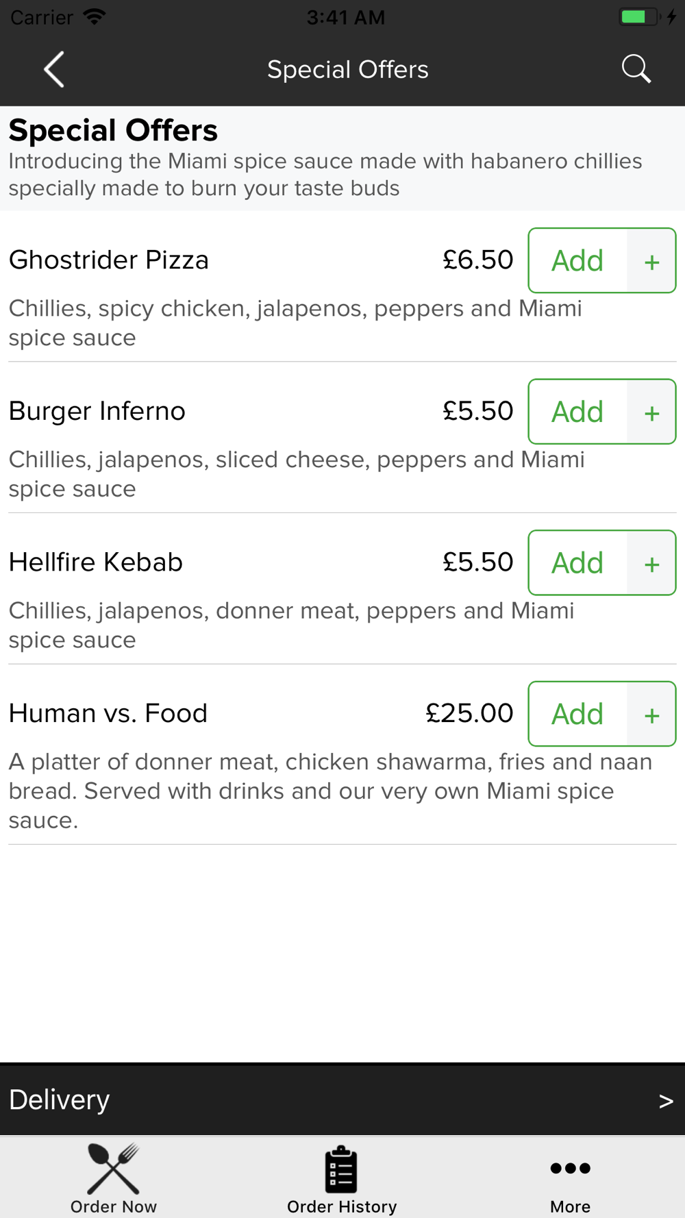Viewport: 685px width, 1218px height.
Task: Tap plus icon for Hellfire Kebab
Action: point(651,563)
